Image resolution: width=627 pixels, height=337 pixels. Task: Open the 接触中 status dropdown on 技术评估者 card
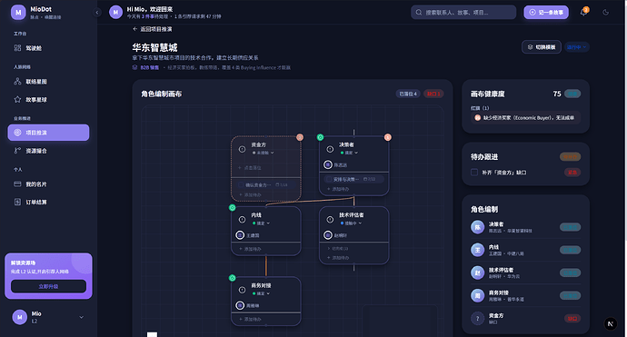351,223
